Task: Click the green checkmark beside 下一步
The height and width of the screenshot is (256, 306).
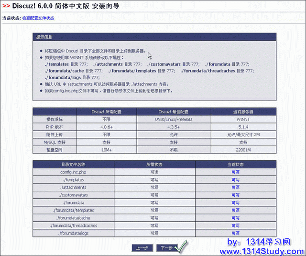Action: pyautogui.click(x=181, y=247)
